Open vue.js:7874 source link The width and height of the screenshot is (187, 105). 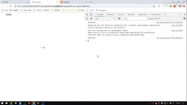click(x=177, y=30)
